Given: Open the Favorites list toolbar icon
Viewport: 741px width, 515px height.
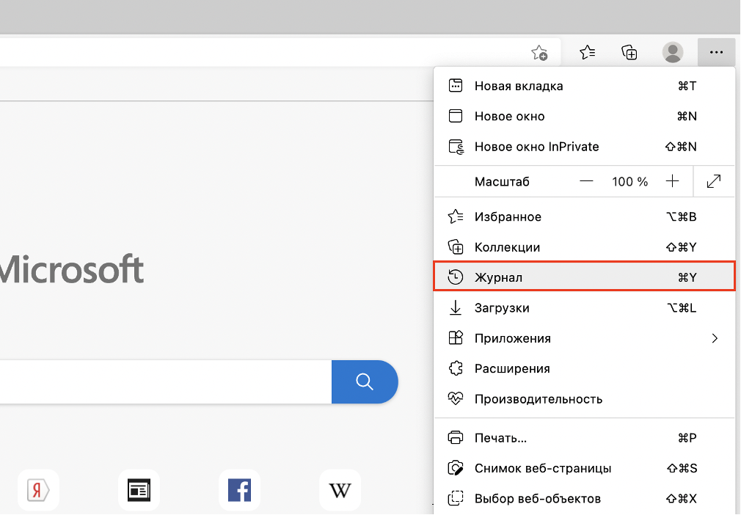Looking at the screenshot, I should (587, 52).
